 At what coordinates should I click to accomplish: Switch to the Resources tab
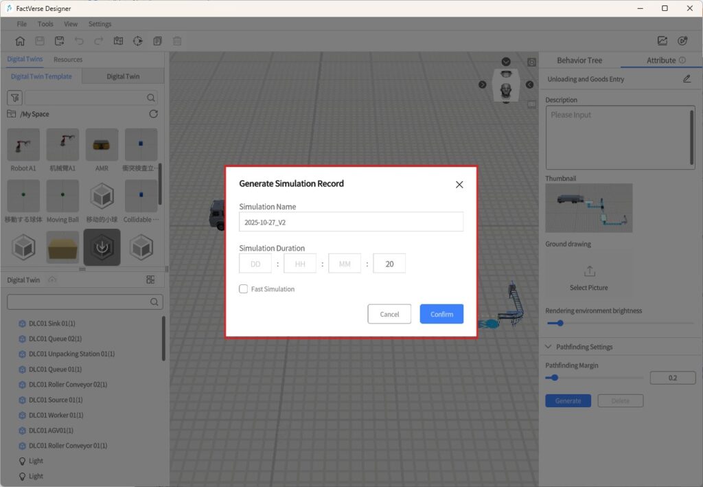point(68,60)
